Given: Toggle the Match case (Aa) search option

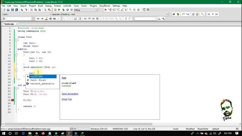Looking at the screenshot, I should pos(54,19).
